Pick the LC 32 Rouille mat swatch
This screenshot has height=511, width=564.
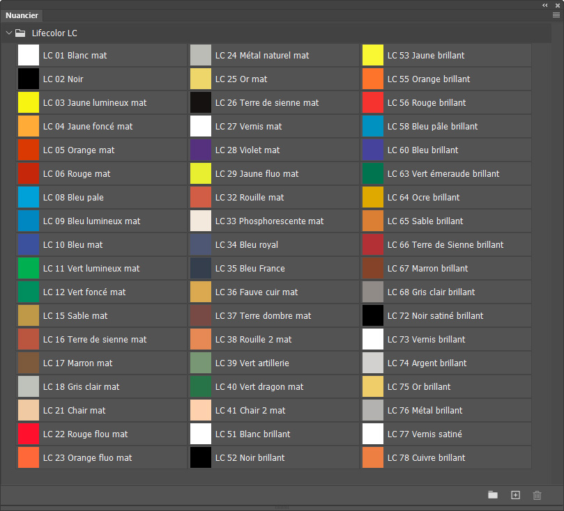(x=201, y=198)
